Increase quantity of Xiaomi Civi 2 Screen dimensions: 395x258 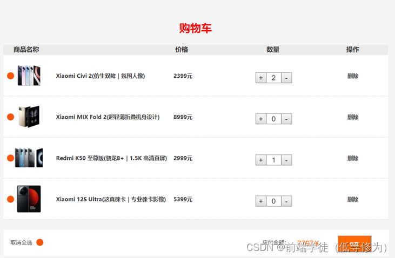(261, 78)
